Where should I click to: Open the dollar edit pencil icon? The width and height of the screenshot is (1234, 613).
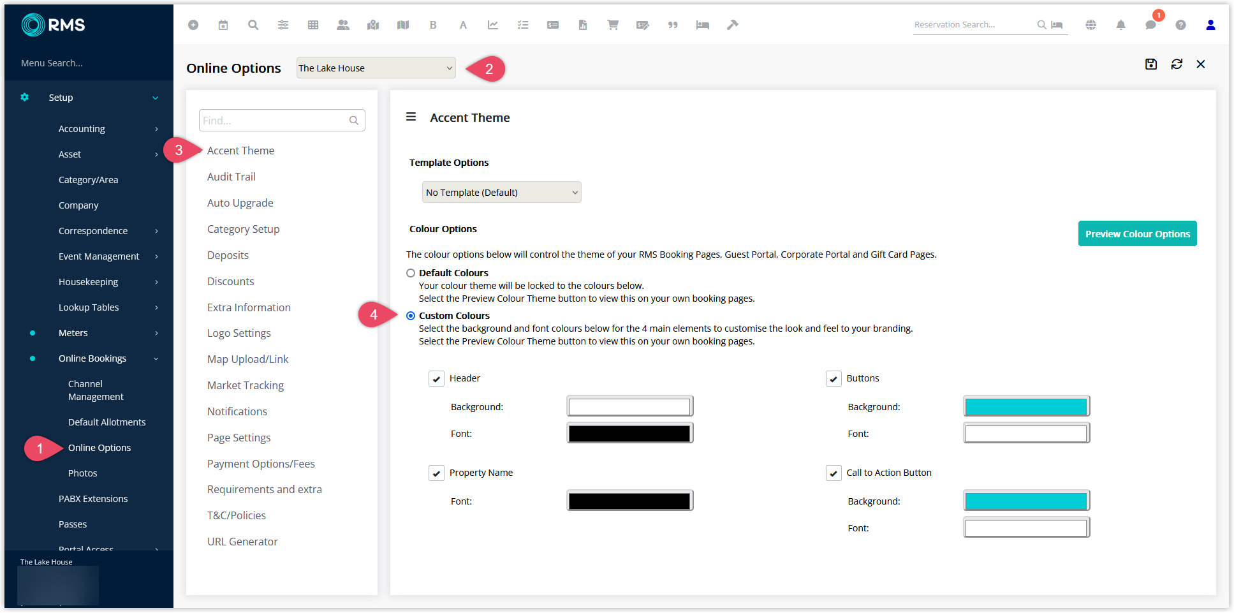[643, 25]
